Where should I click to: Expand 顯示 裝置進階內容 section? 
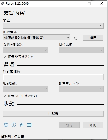19,57
